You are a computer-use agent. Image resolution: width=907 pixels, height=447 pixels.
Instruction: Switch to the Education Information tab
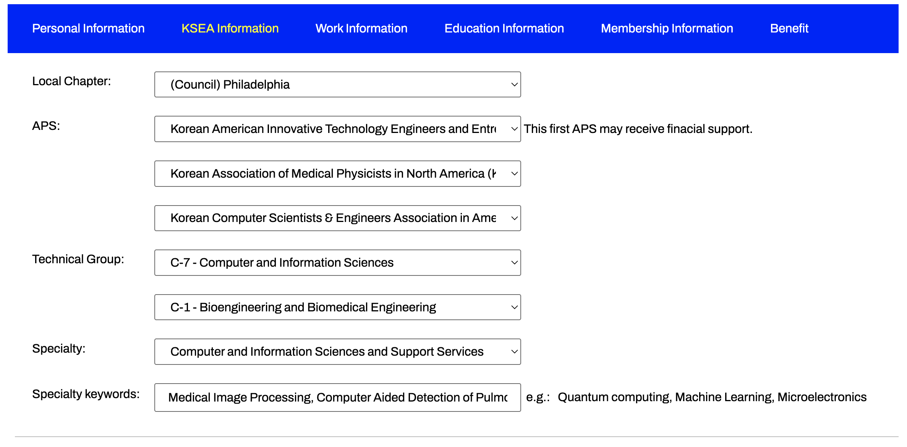pos(504,28)
